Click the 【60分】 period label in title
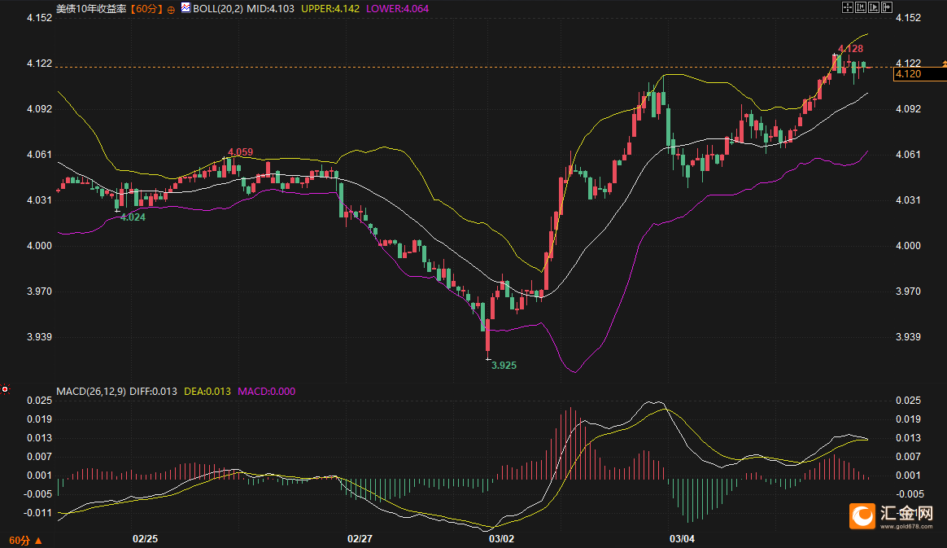This screenshot has height=548, width=947. (x=146, y=9)
